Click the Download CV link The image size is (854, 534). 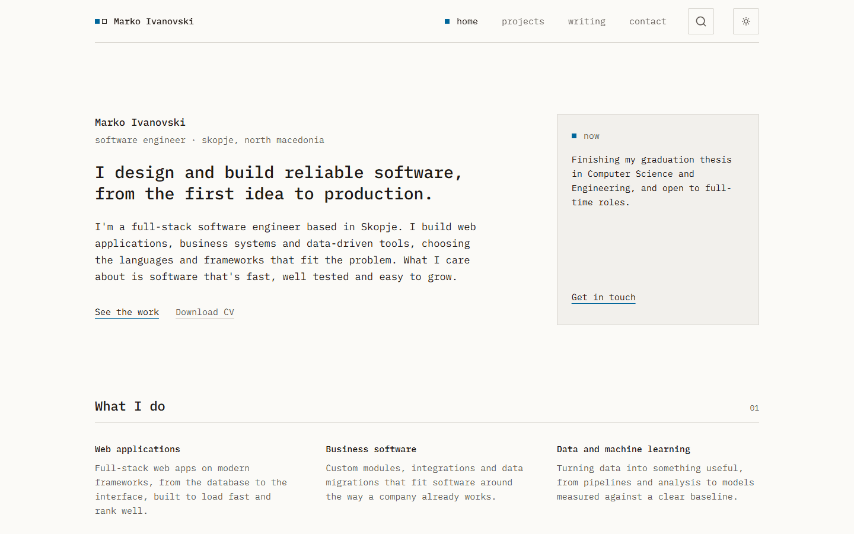205,312
